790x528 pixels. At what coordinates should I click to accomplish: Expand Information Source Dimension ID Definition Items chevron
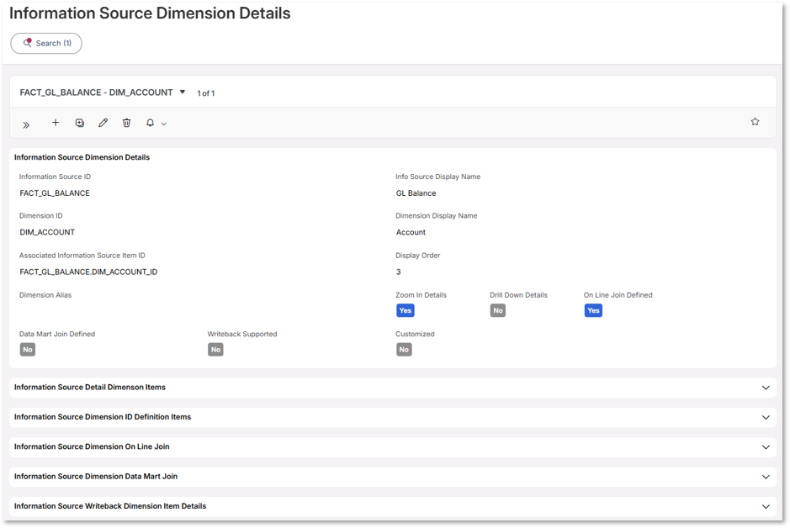tap(766, 417)
